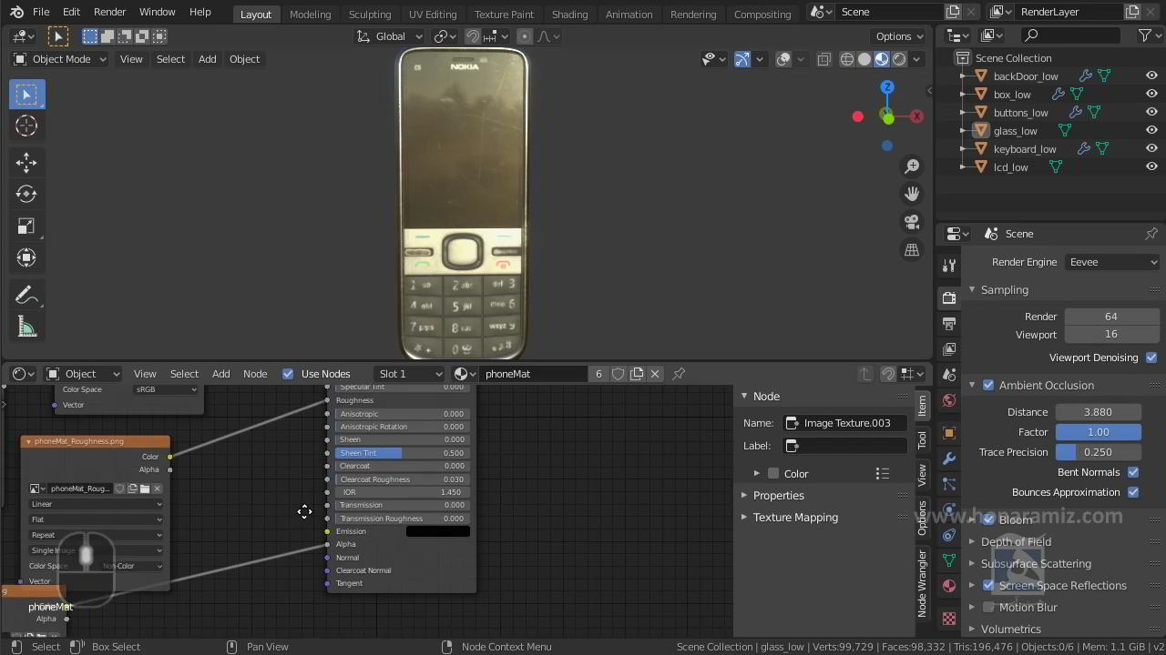Hide the glass_low object

[1151, 131]
